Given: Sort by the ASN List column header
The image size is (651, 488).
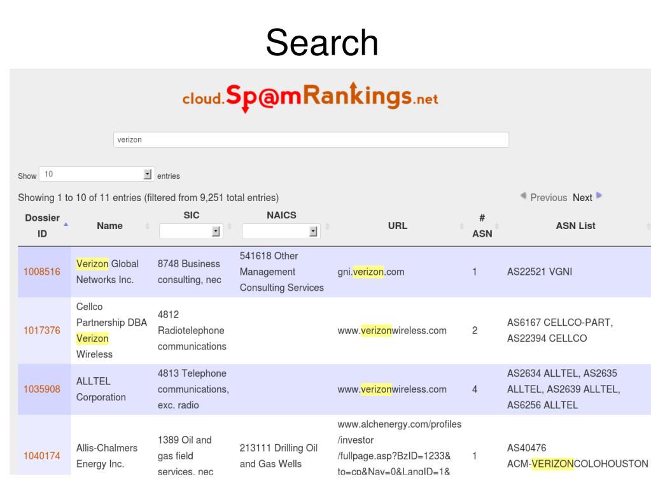Looking at the screenshot, I should tap(575, 226).
